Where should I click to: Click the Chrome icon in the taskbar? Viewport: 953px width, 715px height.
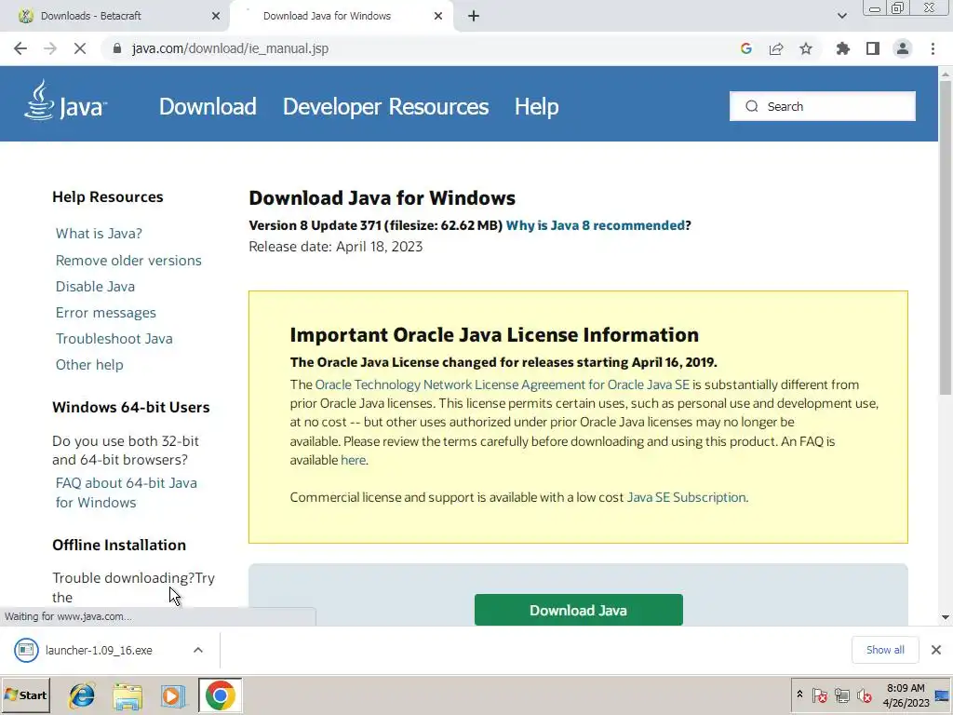coord(220,695)
